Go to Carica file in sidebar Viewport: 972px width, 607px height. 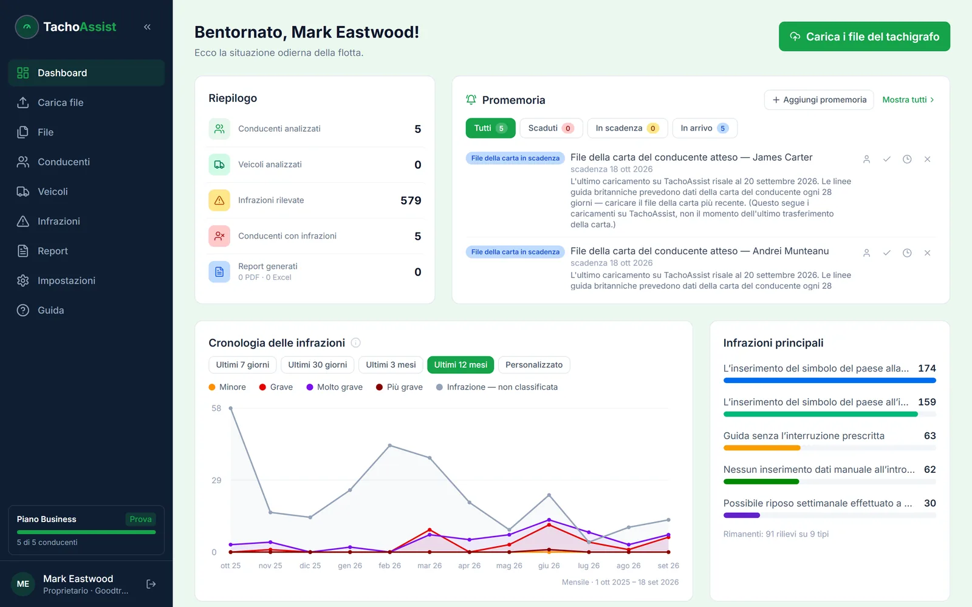coord(86,103)
